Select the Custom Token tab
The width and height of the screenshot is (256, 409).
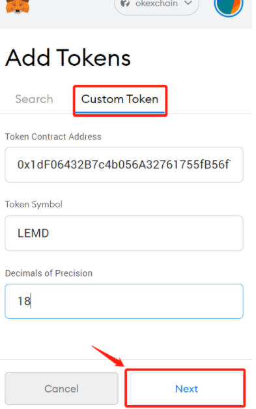[120, 99]
